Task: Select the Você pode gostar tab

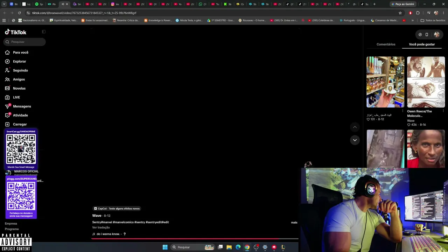Action: click(422, 44)
